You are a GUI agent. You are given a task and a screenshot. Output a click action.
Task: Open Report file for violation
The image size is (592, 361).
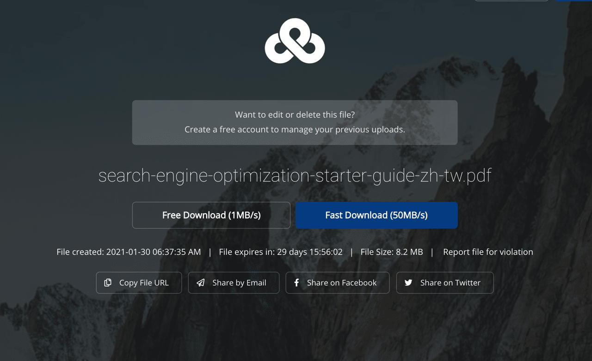tap(488, 252)
